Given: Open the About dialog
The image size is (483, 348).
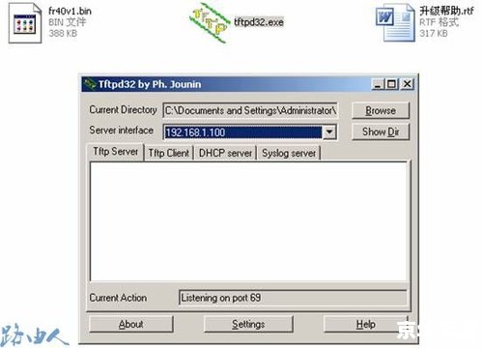Looking at the screenshot, I should click(131, 324).
